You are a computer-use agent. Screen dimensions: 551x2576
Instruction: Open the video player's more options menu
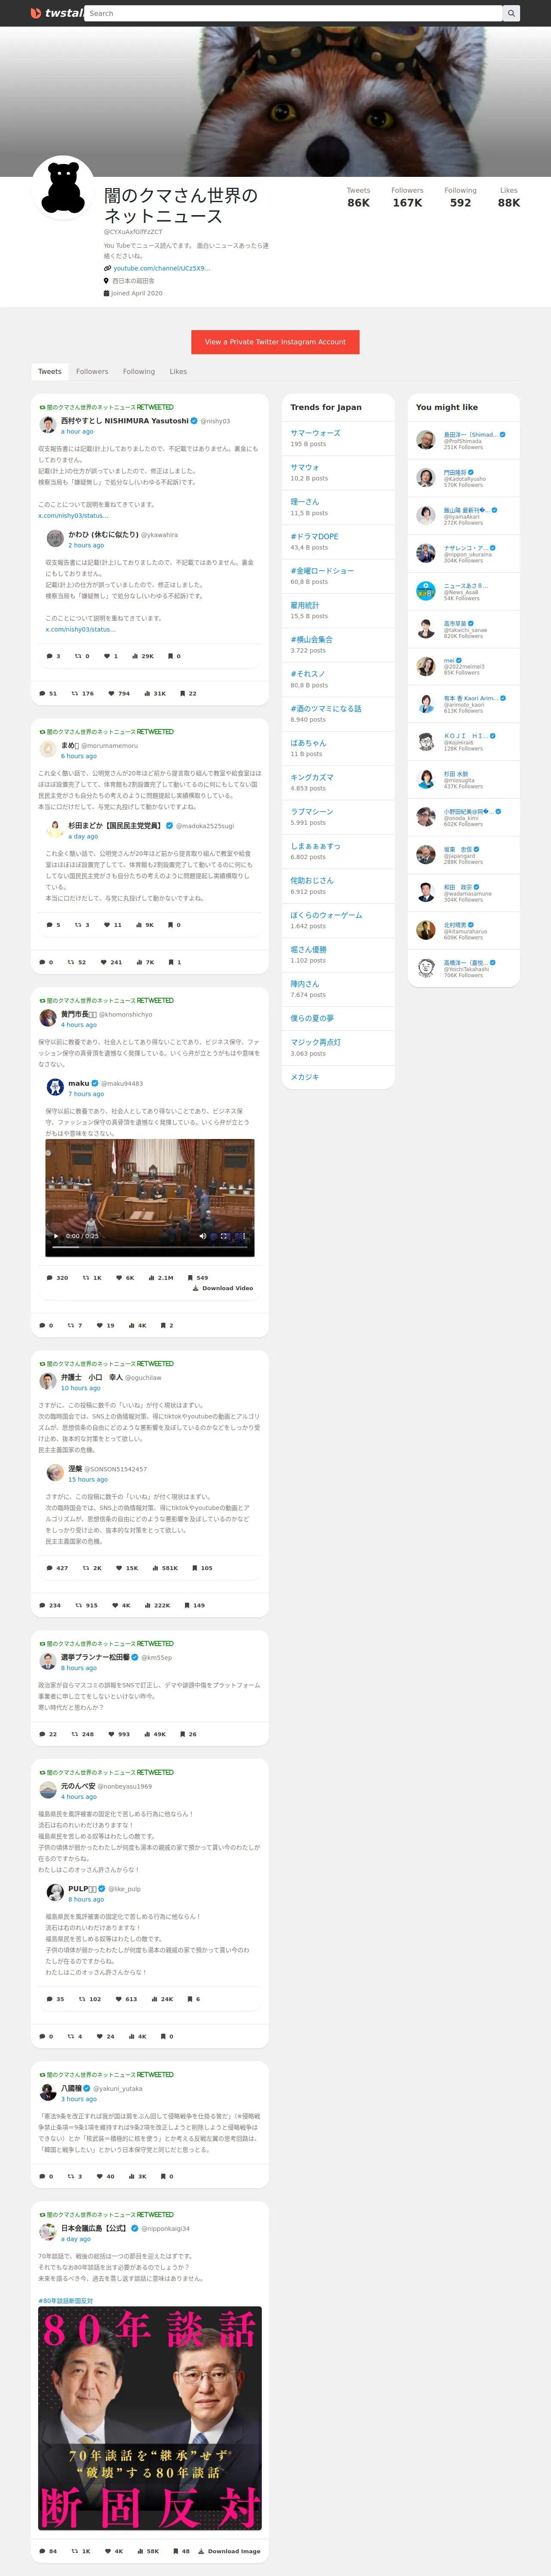coord(244,1236)
